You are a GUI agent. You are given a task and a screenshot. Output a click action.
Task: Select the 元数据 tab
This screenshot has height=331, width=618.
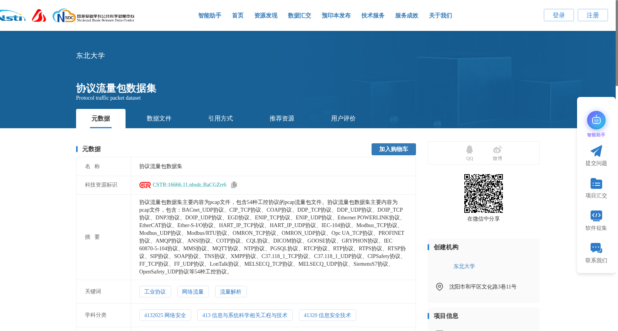click(101, 119)
